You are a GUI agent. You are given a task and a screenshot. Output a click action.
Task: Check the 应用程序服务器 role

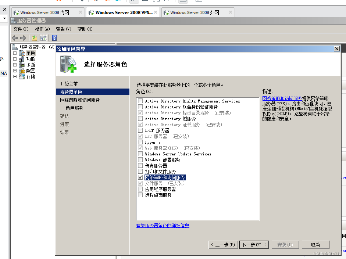tap(140, 189)
